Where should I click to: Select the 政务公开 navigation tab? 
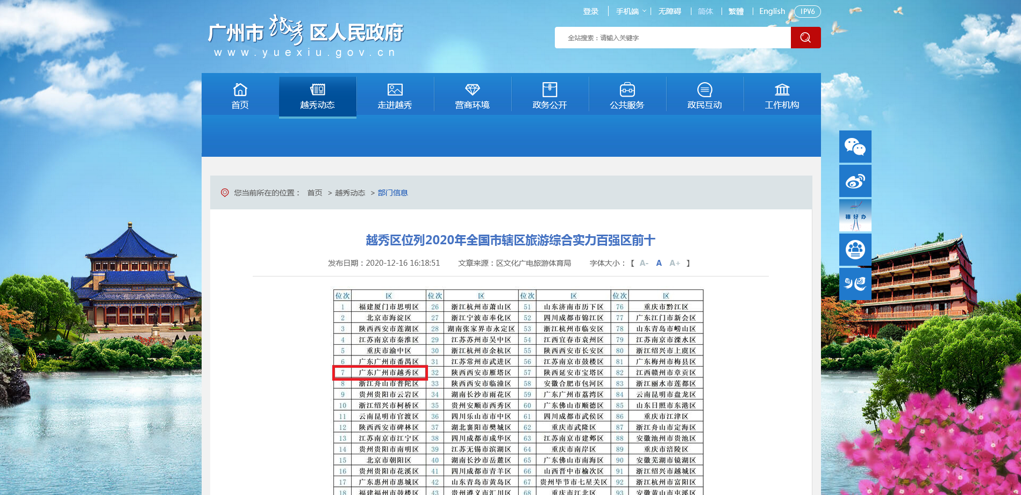coord(549,96)
